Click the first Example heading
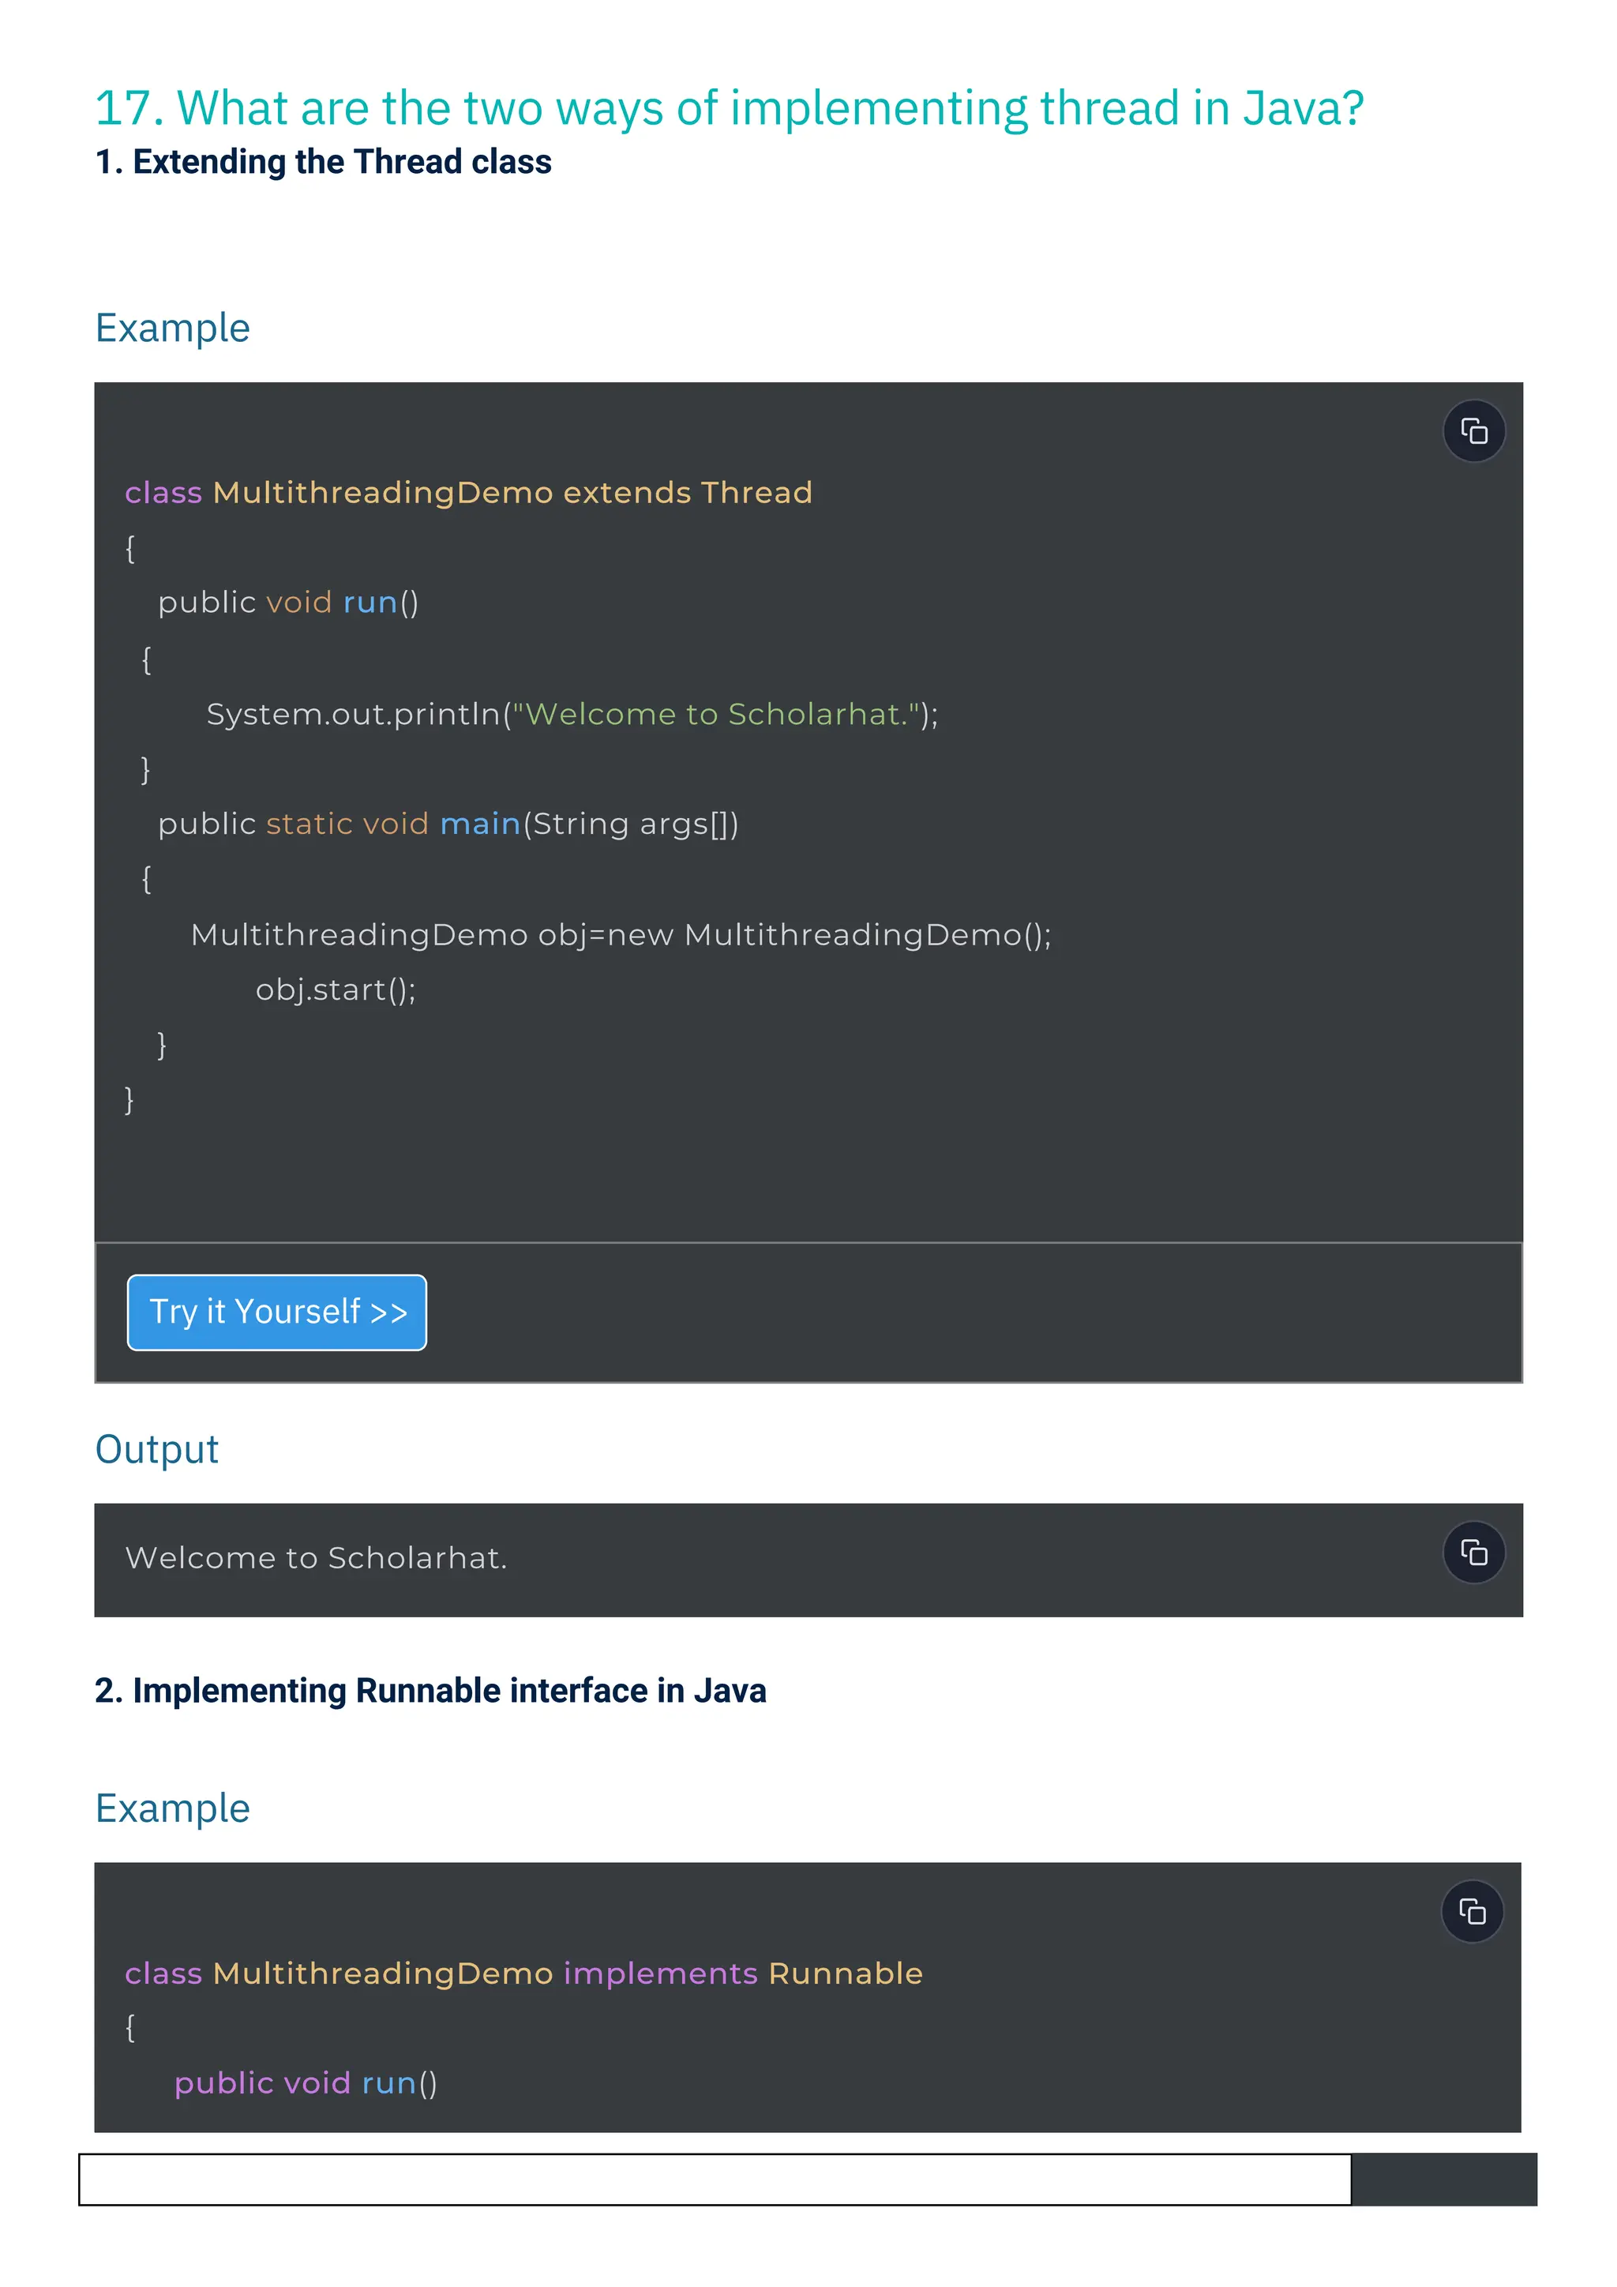Viewport: 1617px width, 2287px height. click(x=172, y=328)
